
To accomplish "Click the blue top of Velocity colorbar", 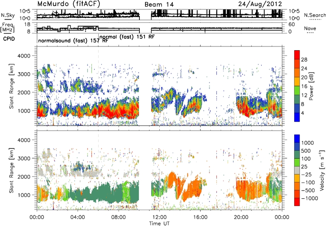I will point(297,139).
